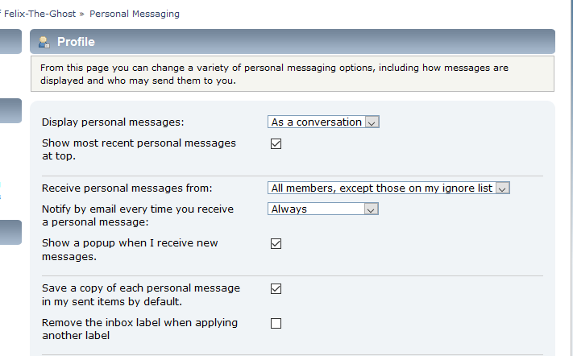Open the Display personal messages dropdown
This screenshot has width=573, height=356.
pyautogui.click(x=323, y=122)
